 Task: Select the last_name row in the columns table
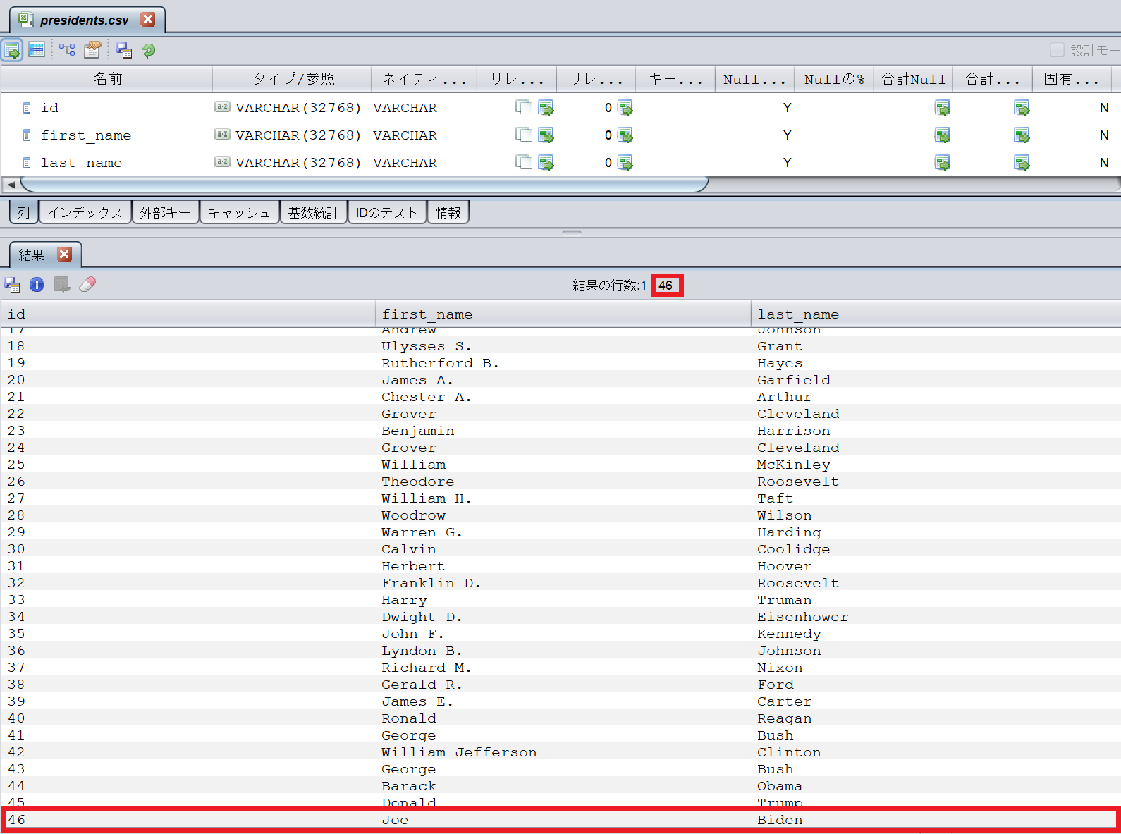[x=560, y=163]
